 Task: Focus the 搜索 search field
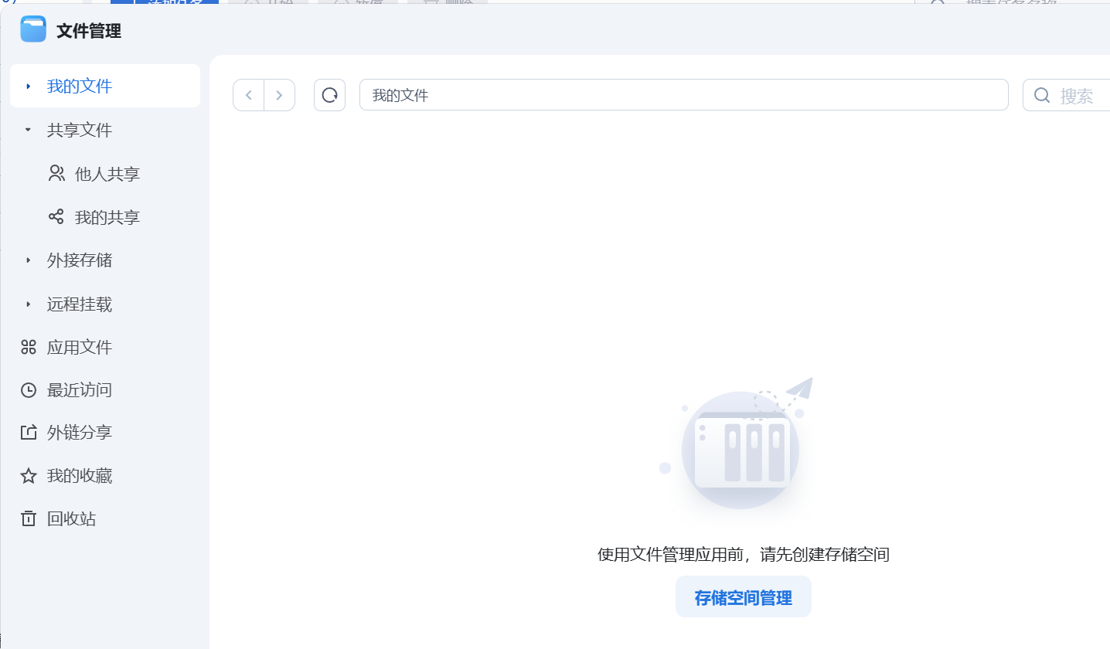click(1067, 95)
